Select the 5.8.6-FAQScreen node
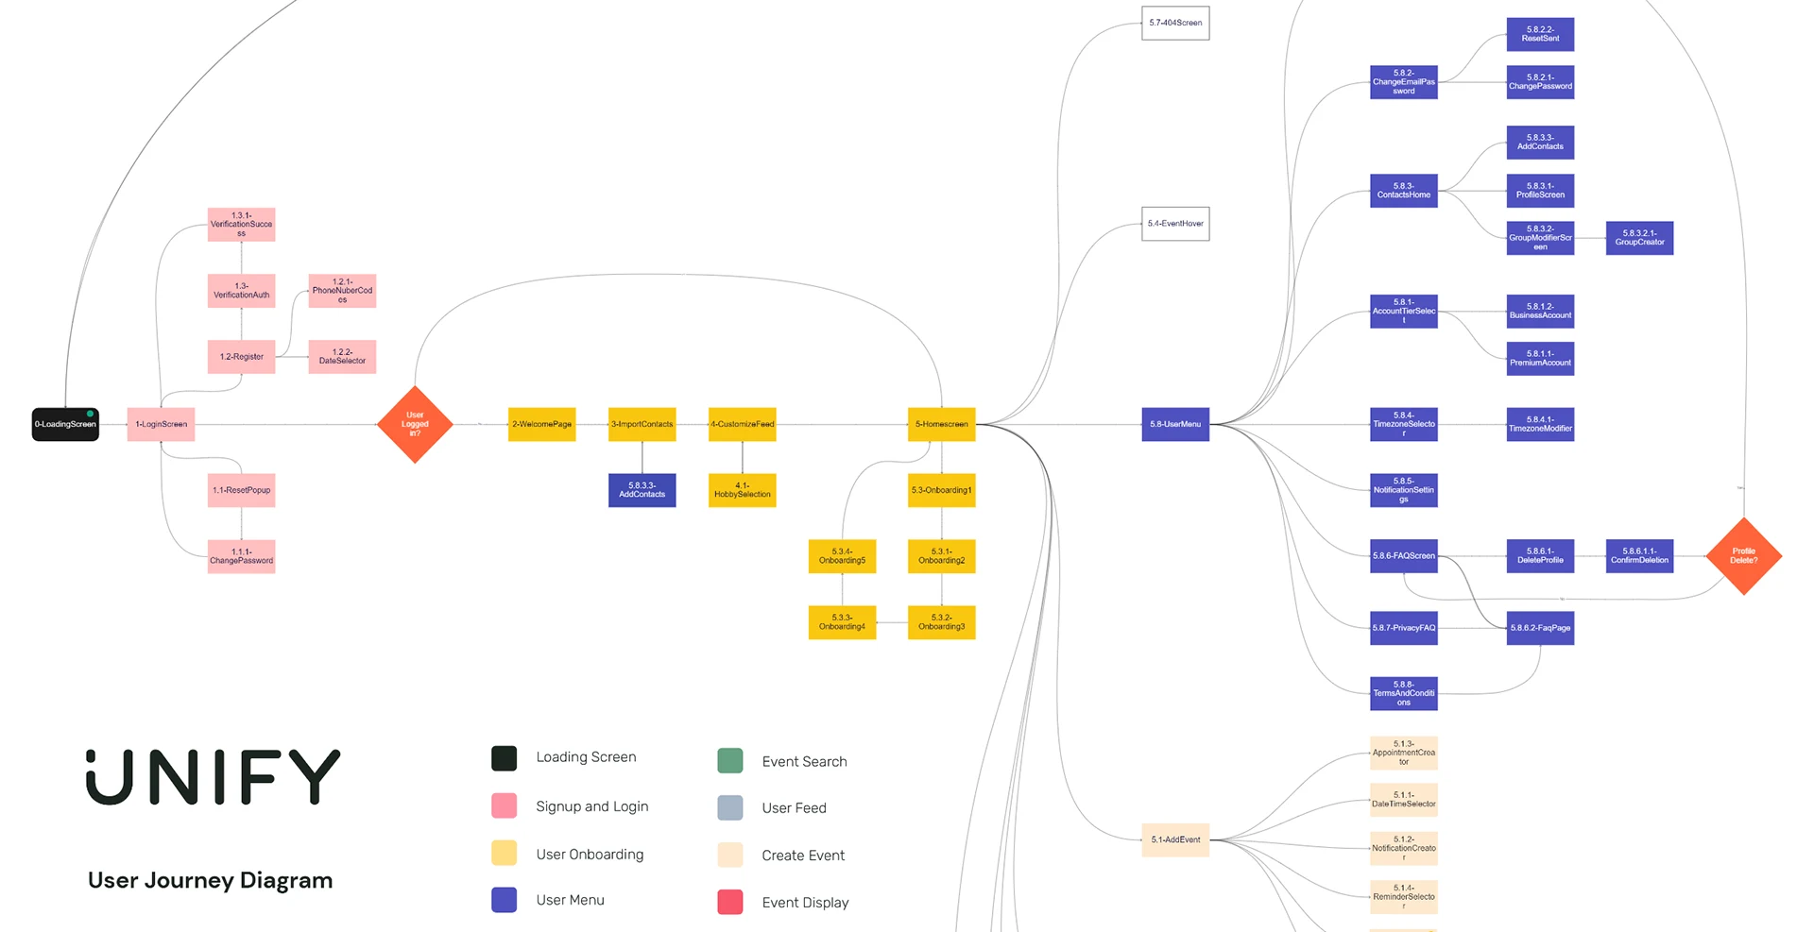The height and width of the screenshot is (932, 1814). coord(1403,556)
